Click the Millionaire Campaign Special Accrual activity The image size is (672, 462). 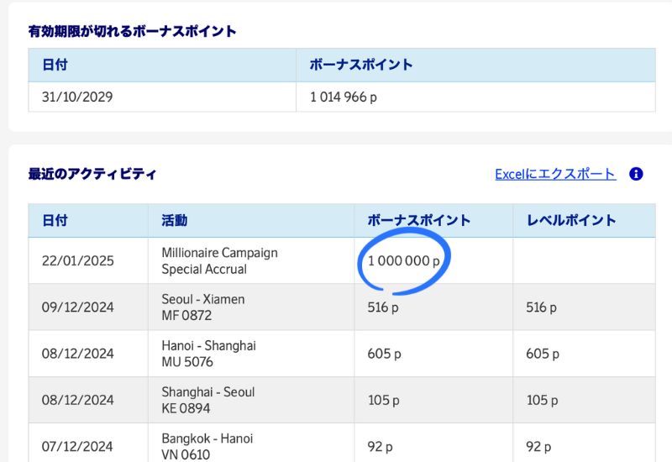(x=219, y=260)
